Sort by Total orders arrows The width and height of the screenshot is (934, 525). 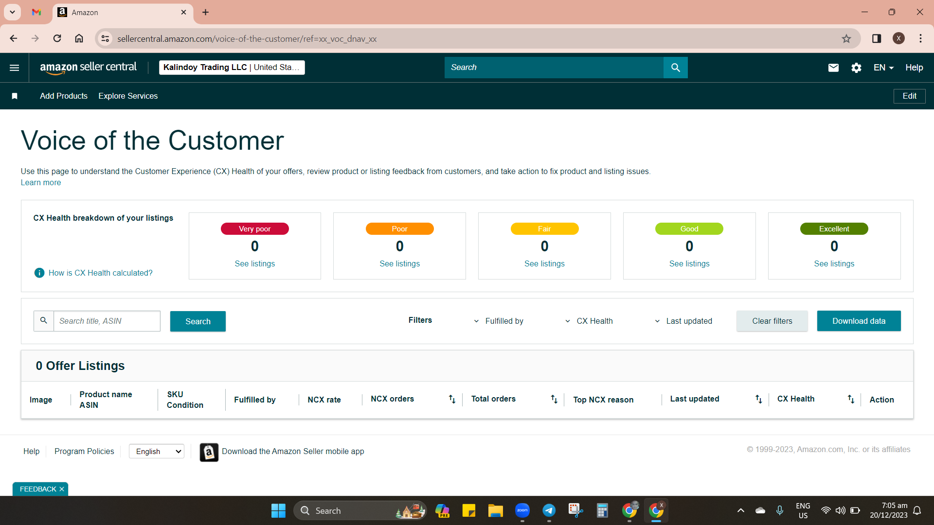[554, 399]
